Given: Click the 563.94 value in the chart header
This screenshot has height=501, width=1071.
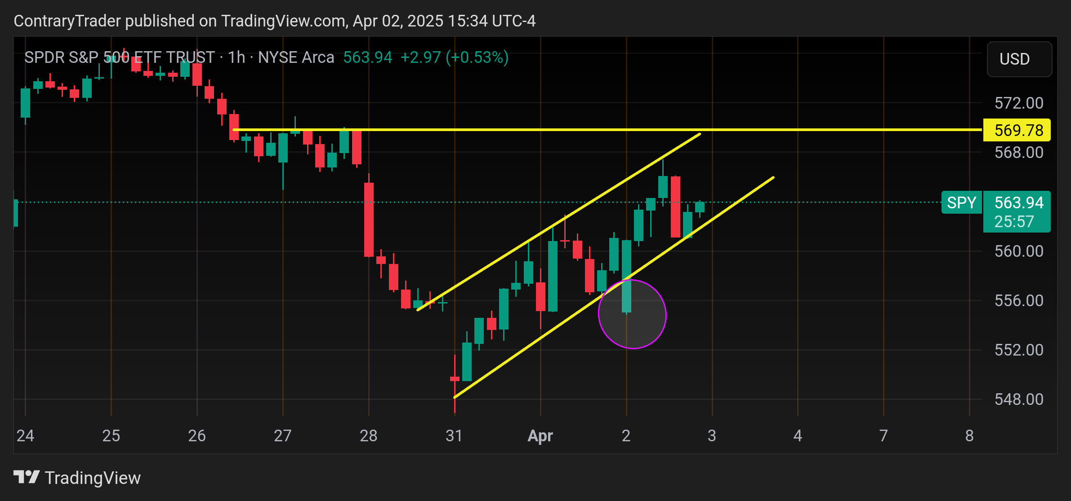Looking at the screenshot, I should tap(368, 57).
